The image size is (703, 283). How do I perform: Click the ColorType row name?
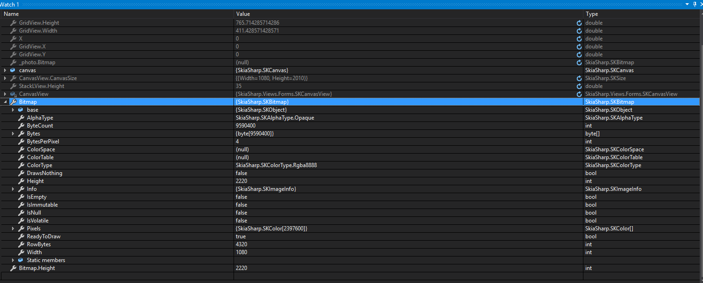(40, 165)
